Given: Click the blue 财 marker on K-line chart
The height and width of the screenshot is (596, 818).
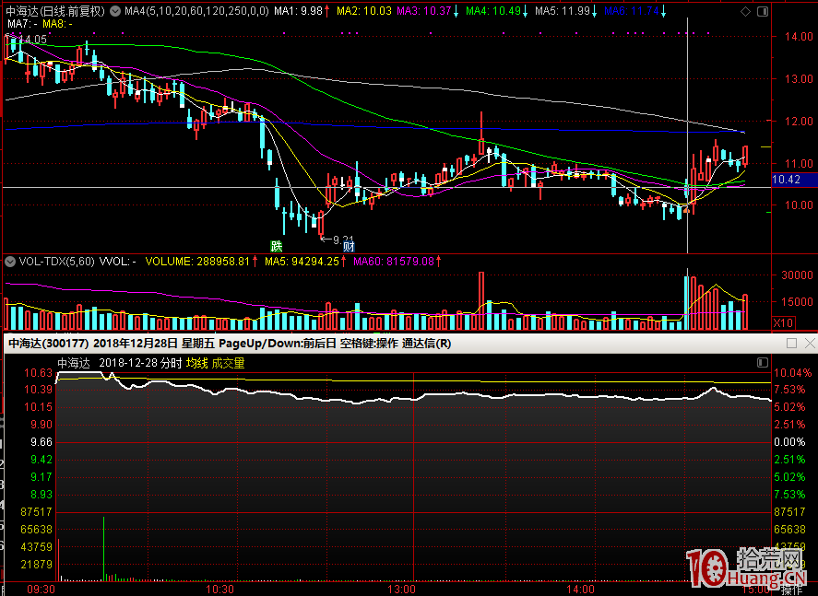Looking at the screenshot, I should point(349,246).
